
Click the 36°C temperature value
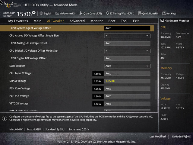(x=179, y=37)
